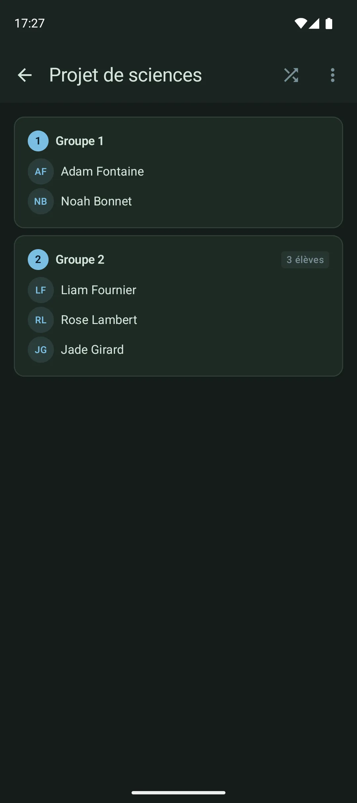Select student Liam Fournier
This screenshot has width=357, height=803.
pos(99,290)
